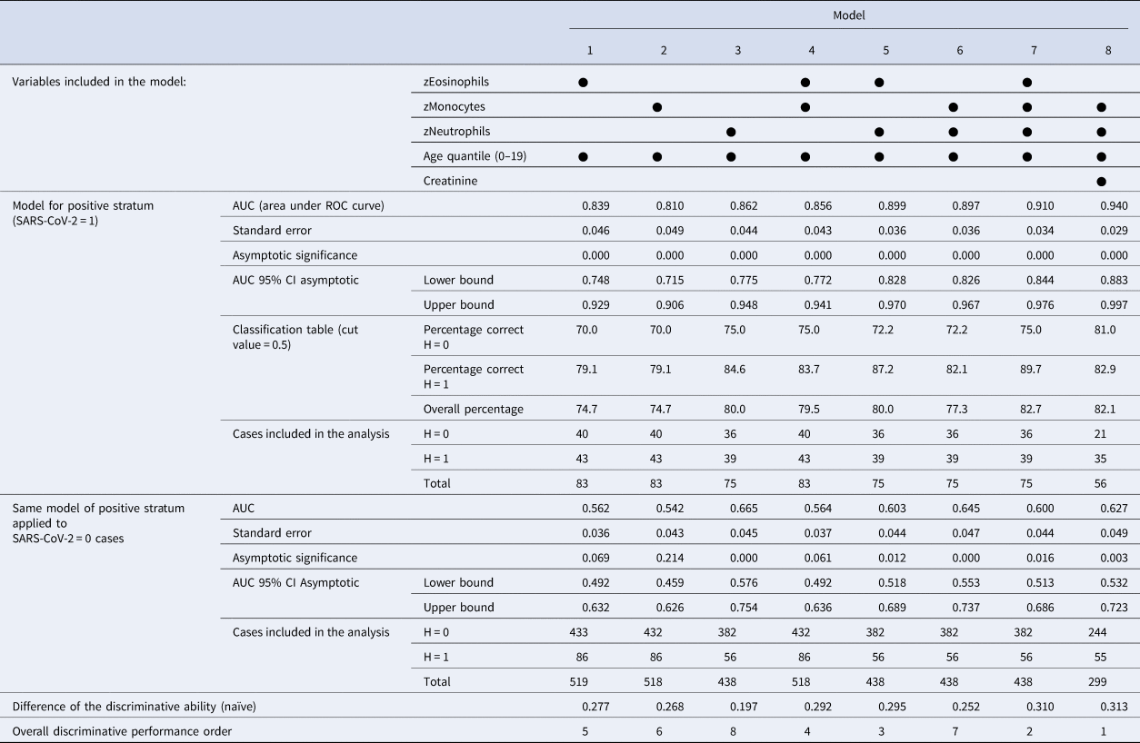Image resolution: width=1140 pixels, height=743 pixels.
Task: Select the difference value 0.313
Action: coord(1113,707)
